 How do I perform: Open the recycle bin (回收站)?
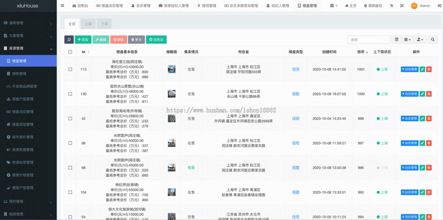(155, 39)
